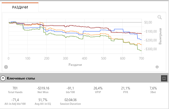This screenshot has width=169, height=109.
Task: Click the graph info icon
Action: 157,67
